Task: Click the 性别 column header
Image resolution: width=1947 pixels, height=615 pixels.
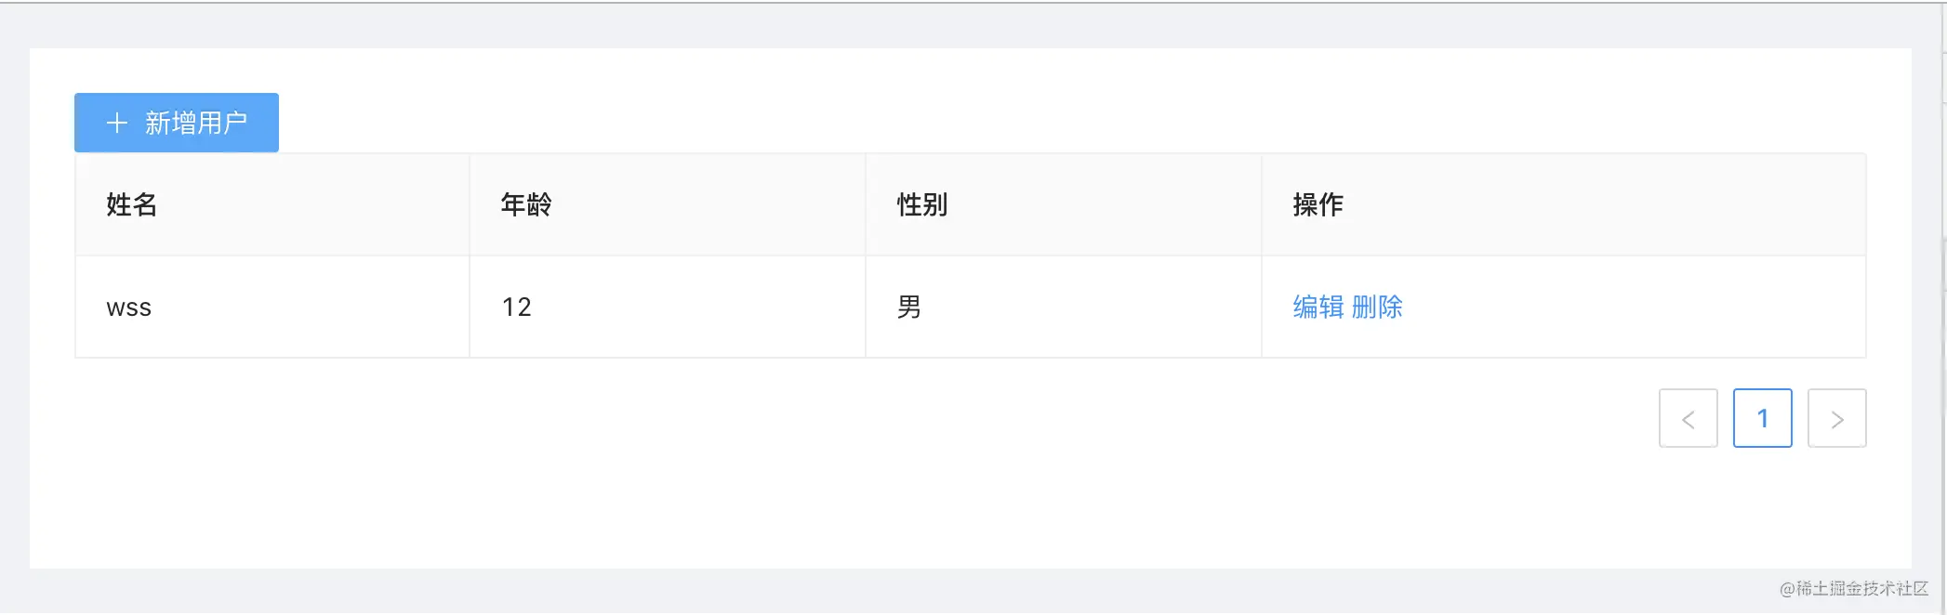Action: point(922,204)
